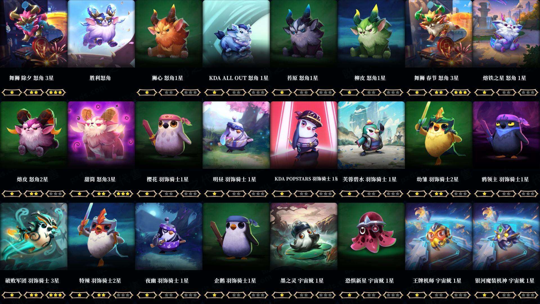Select the KDA POPSTARS 羽饰骑士 portrait
Image resolution: width=540 pixels, height=304 pixels.
304,135
